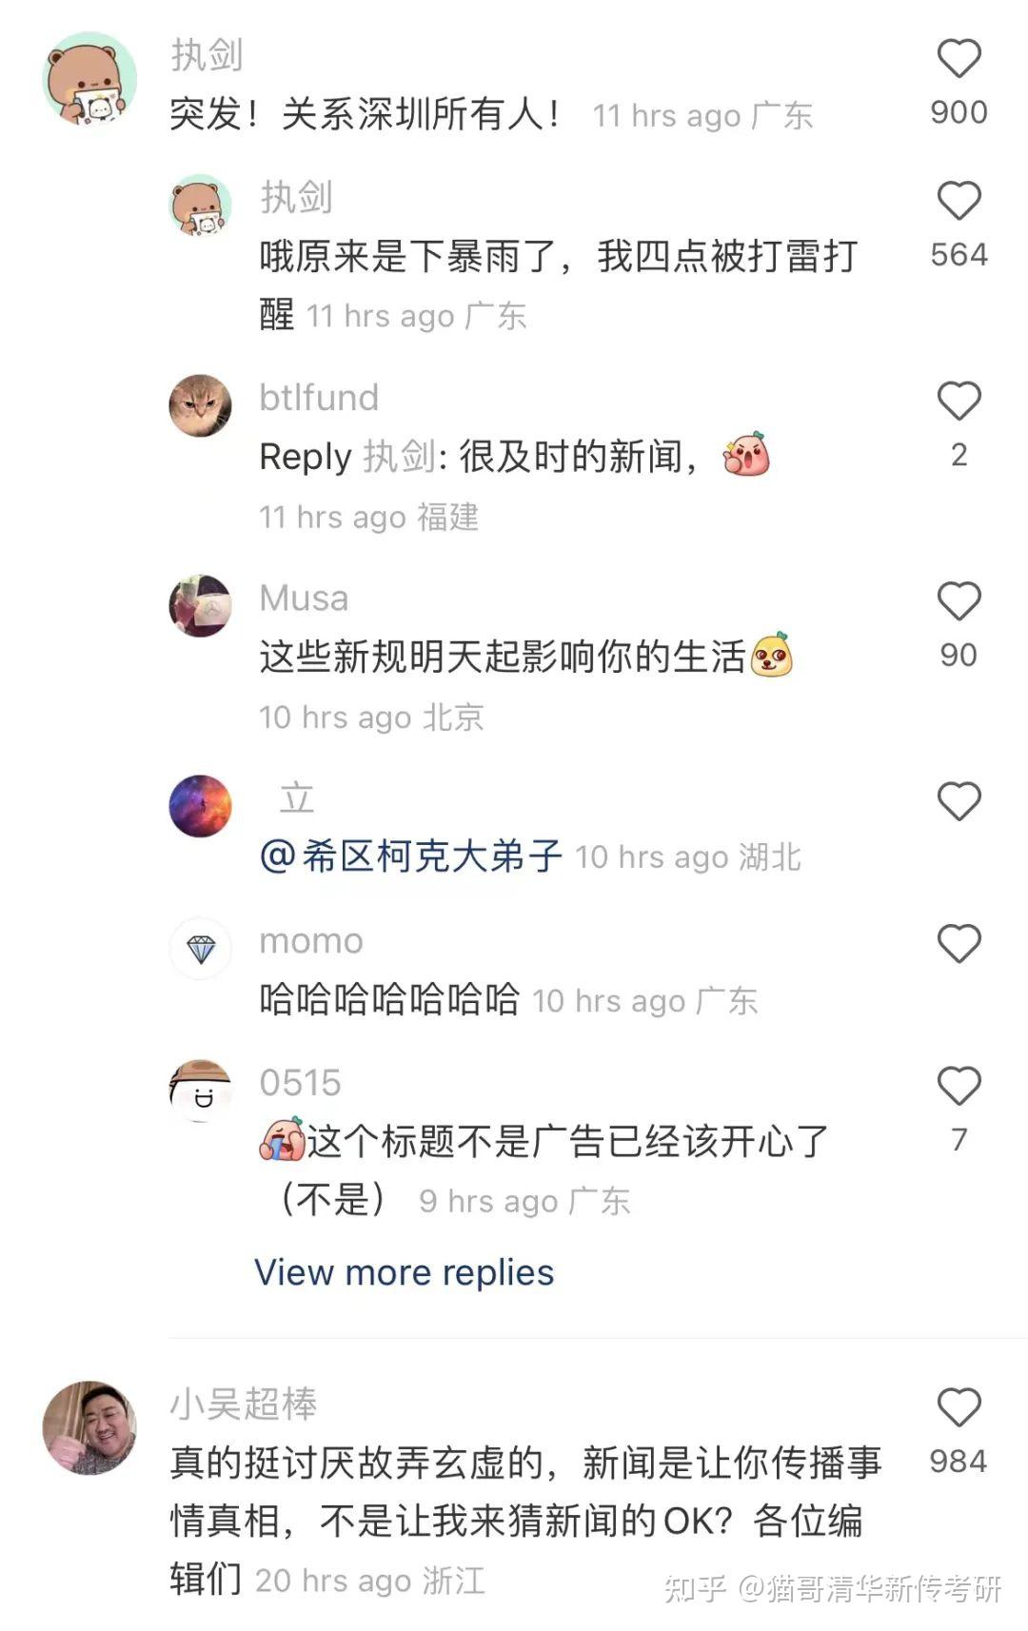This screenshot has width=1028, height=1631.
Task: Tap the username Musa
Action: (x=304, y=599)
